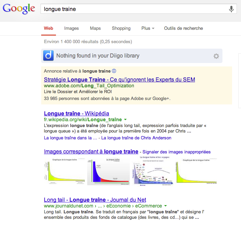This screenshot has width=241, height=226.
Task: Click www.adobe.com/Long_Tail_Optimization URL text
Action: [x=89, y=86]
